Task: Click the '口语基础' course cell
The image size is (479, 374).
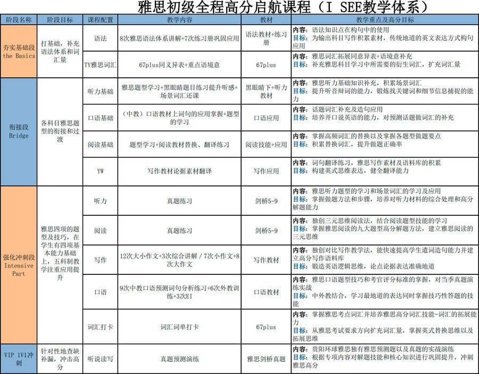Action: point(100,118)
